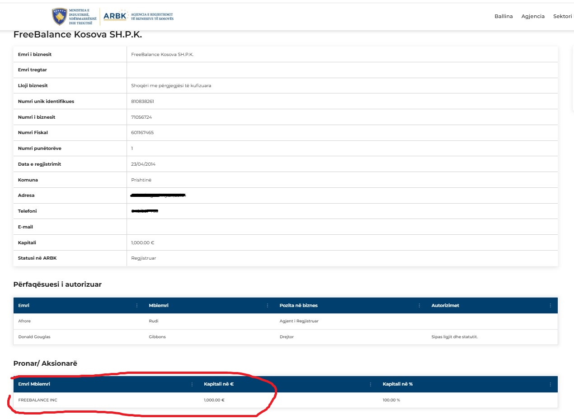
Task: Click the E-mail label
Action: 26,227
